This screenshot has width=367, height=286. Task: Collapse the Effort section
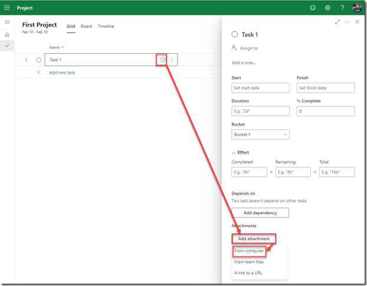pyautogui.click(x=234, y=152)
